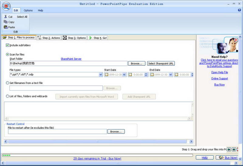Click the PowerPointPipe application orb button

[x=6, y=6]
